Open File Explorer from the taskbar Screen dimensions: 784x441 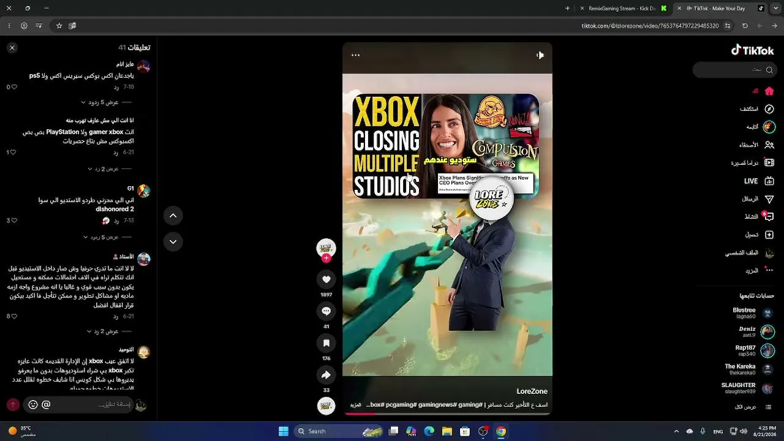coord(447,431)
